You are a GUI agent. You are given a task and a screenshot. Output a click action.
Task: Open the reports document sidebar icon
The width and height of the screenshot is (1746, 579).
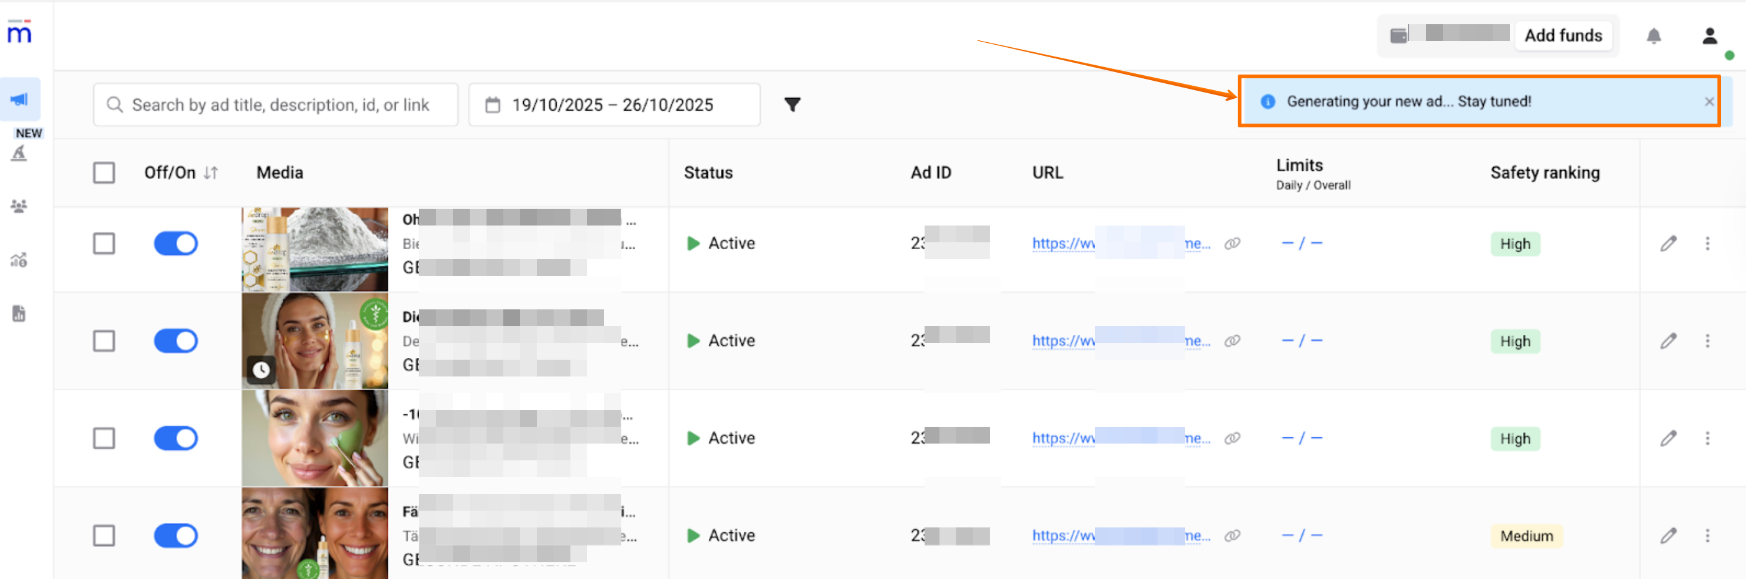click(19, 313)
